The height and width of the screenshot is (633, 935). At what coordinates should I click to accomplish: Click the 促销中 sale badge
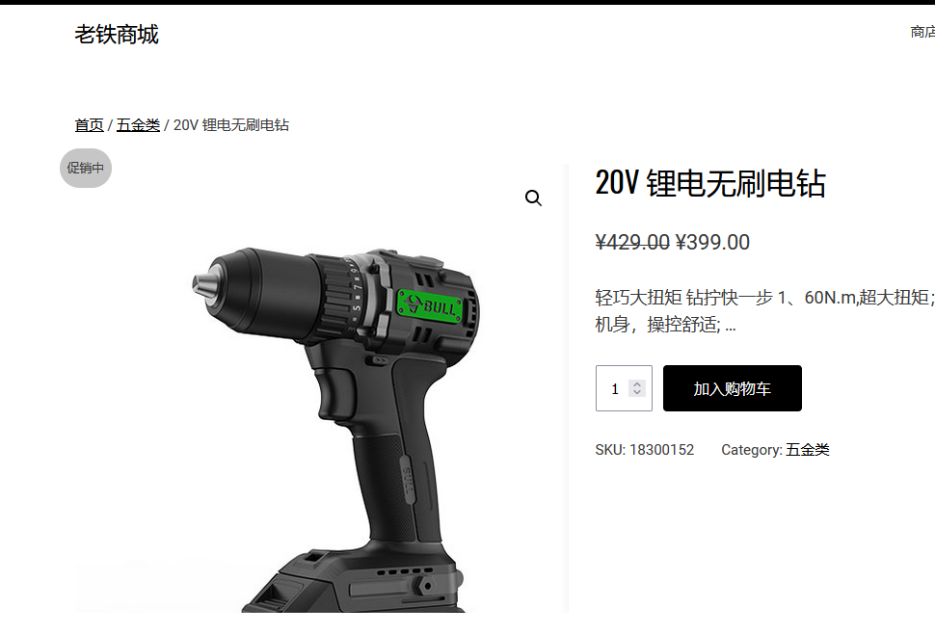(85, 168)
